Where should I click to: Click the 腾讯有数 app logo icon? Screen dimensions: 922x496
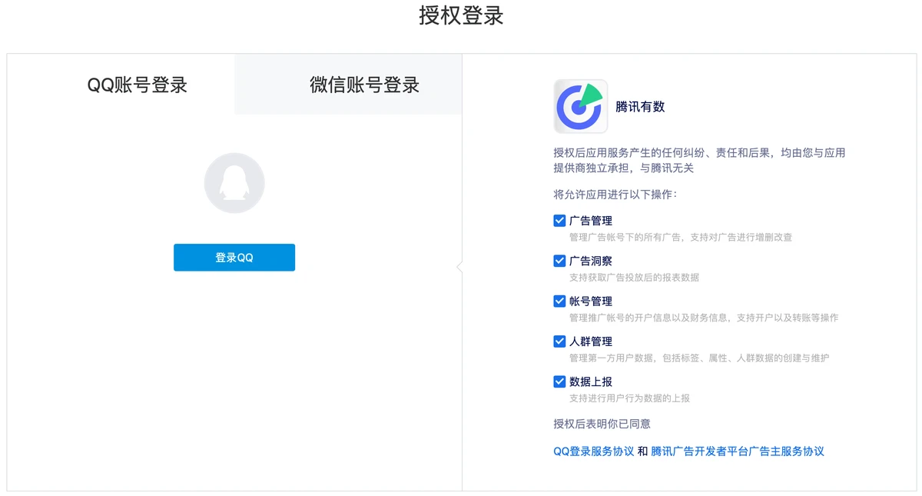(580, 106)
